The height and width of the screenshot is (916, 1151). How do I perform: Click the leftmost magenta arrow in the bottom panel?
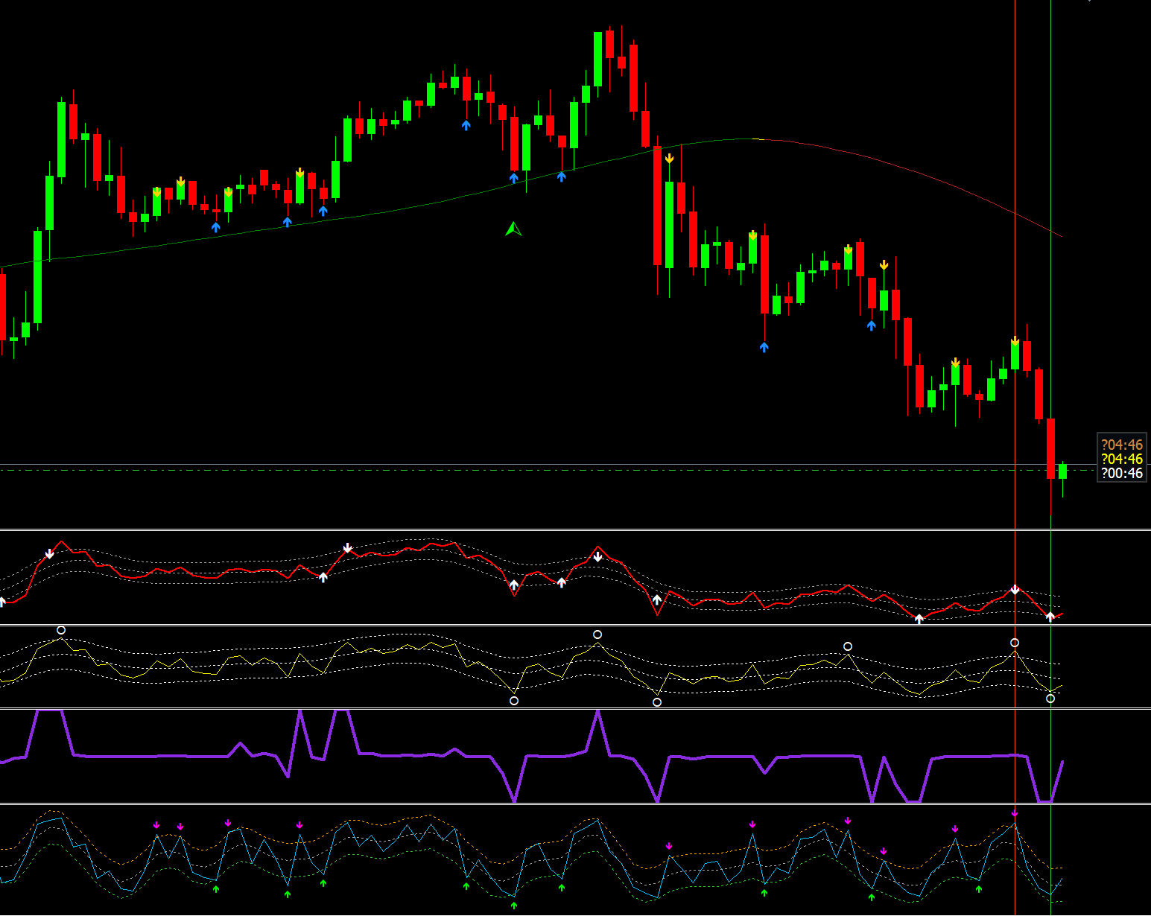[x=156, y=825]
